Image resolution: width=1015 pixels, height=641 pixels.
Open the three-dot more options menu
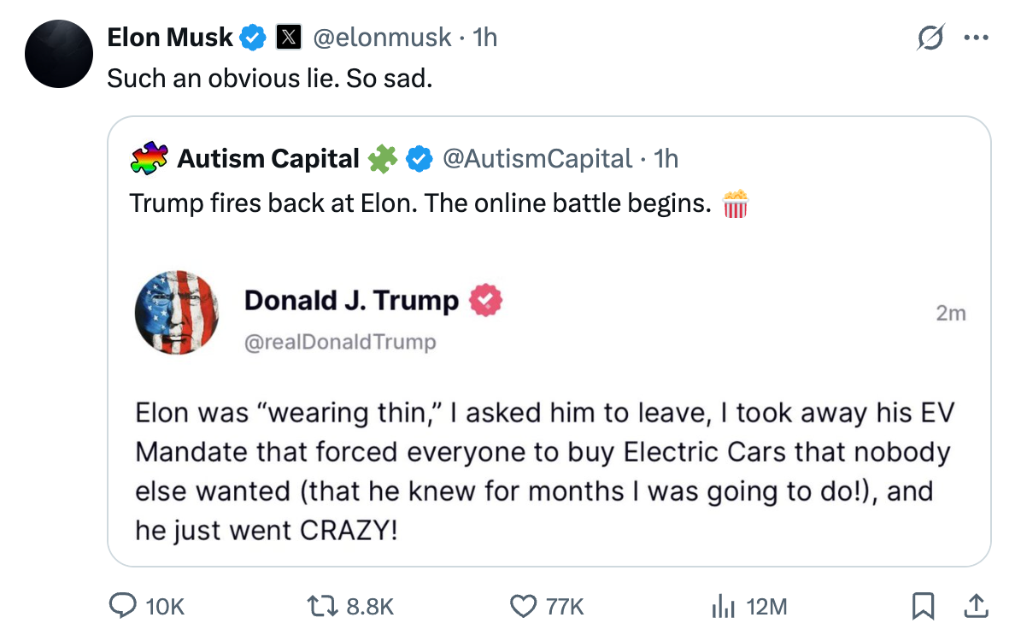[976, 38]
